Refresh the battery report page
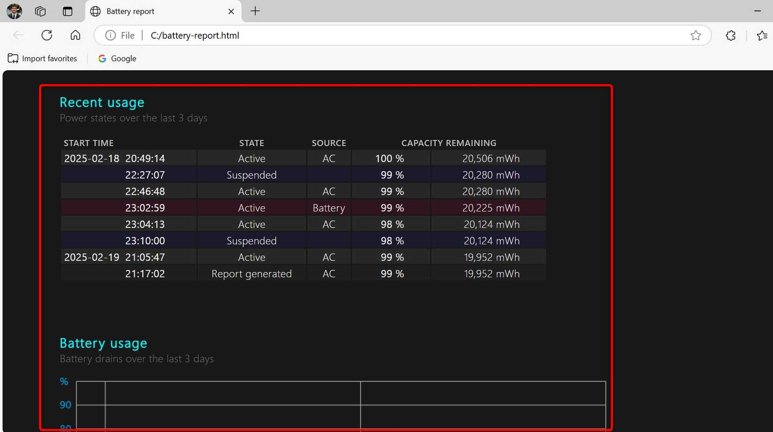 (47, 35)
